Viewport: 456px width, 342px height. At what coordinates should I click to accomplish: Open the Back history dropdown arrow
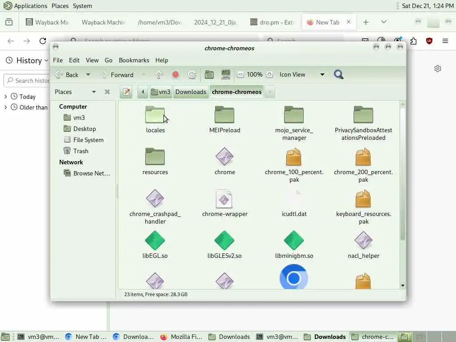click(88, 75)
